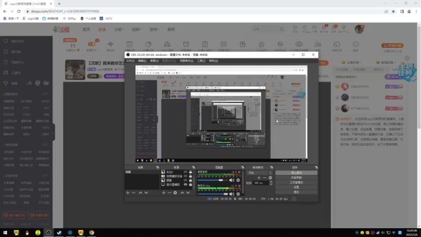Open the Chrome icon on the taskbar
This screenshot has width=421, height=237.
(92, 232)
